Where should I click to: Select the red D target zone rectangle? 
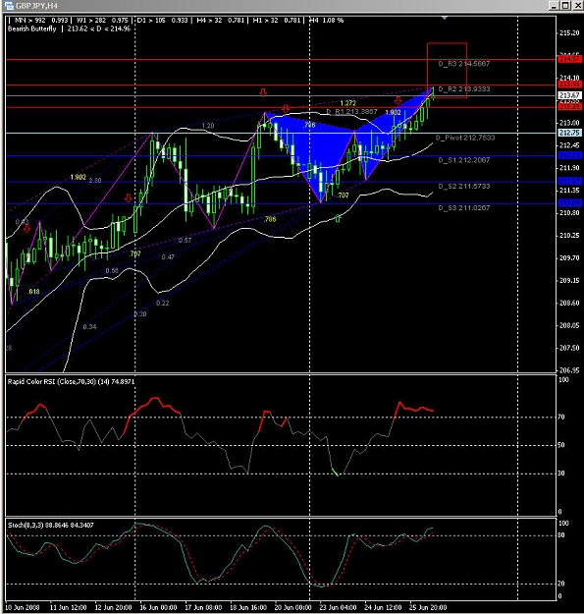tap(447, 71)
